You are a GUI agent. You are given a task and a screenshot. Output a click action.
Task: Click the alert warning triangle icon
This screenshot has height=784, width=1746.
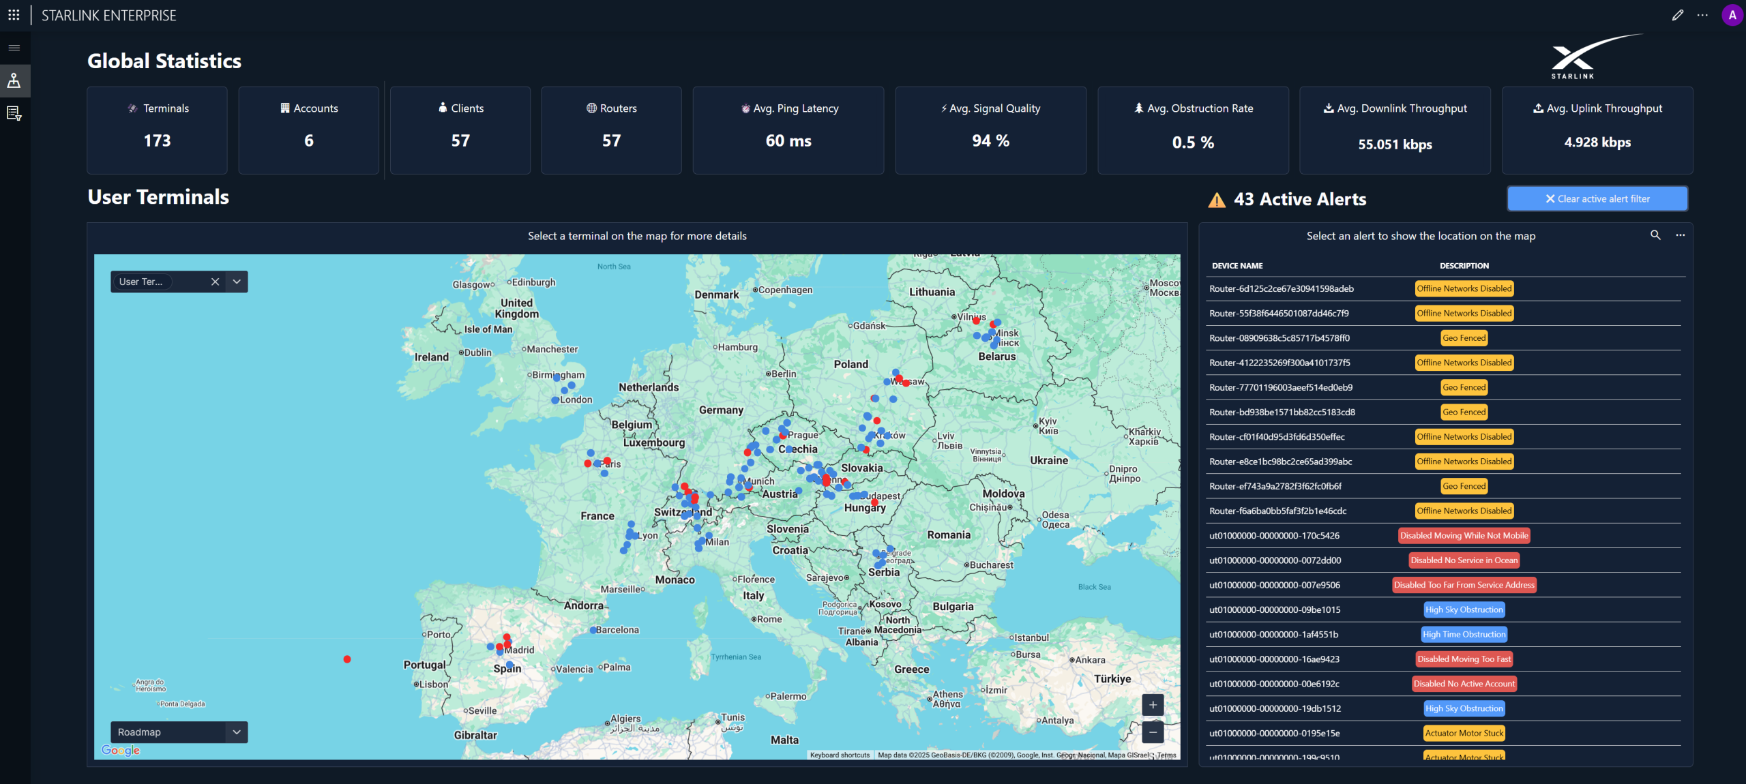pos(1217,200)
